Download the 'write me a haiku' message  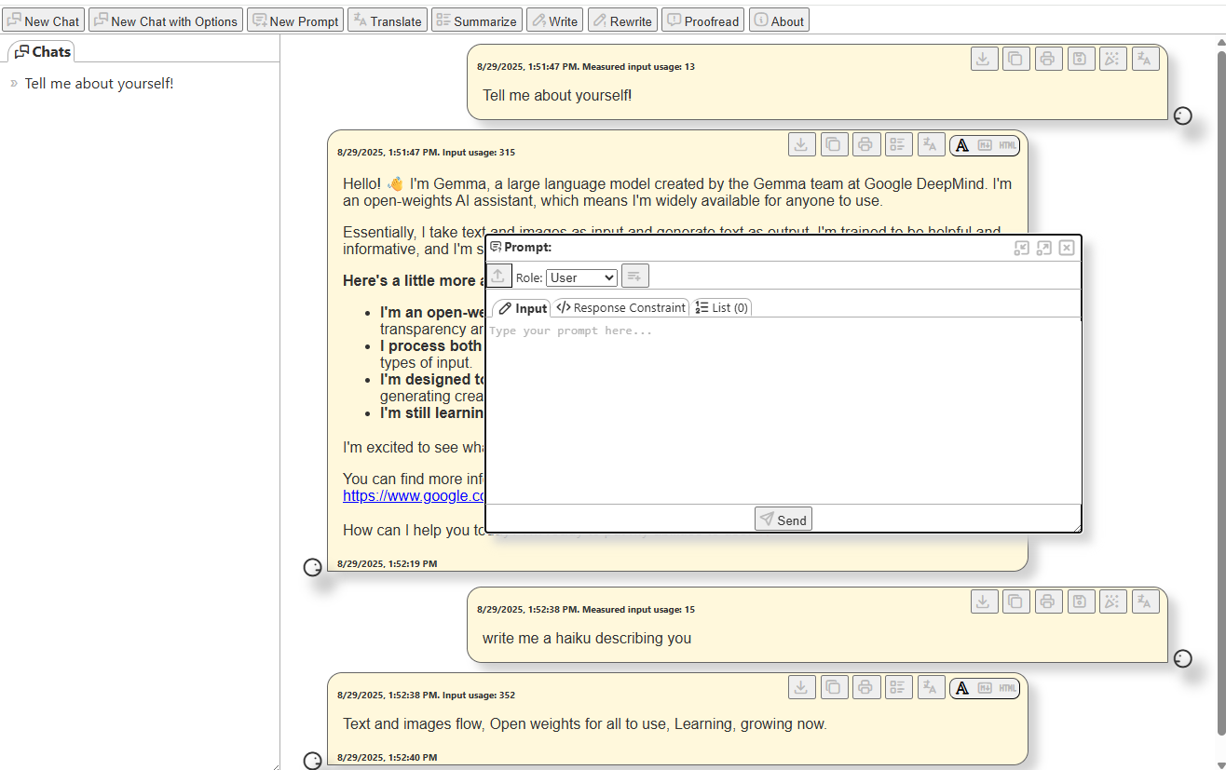(983, 601)
